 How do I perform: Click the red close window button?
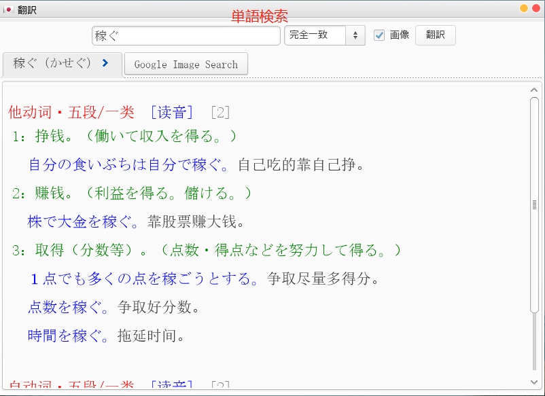pos(536,8)
